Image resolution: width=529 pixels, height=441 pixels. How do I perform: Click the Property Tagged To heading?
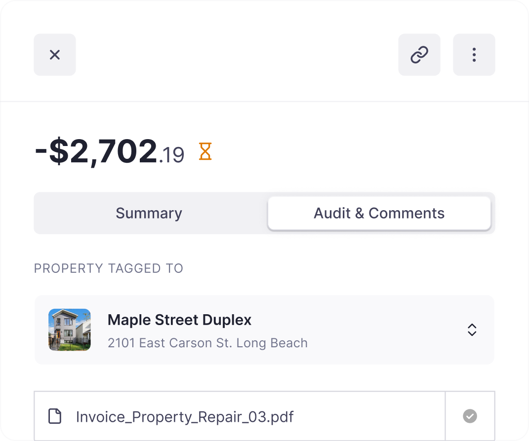[x=109, y=268]
